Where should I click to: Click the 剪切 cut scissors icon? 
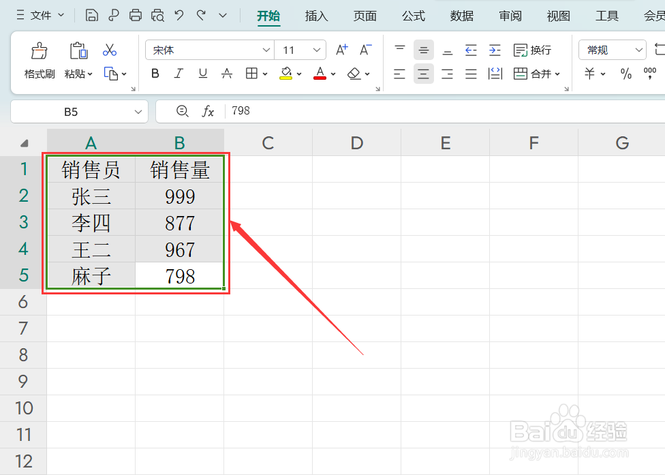[109, 50]
